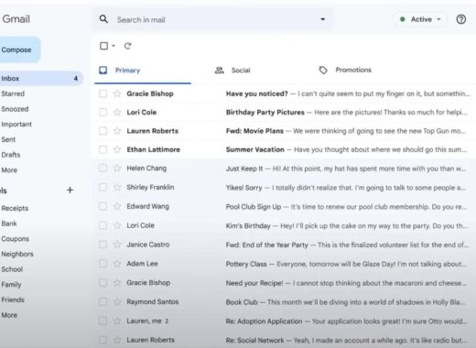This screenshot has width=476, height=348.
Task: Star the Re: Social Network email
Action: pos(117,340)
